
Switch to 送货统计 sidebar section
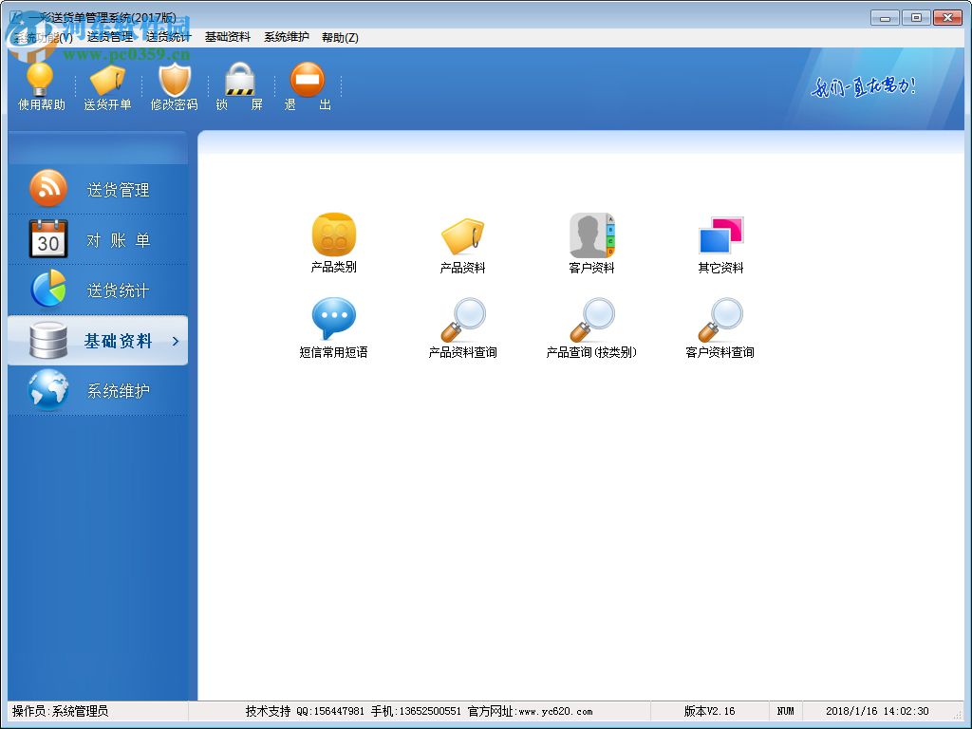[x=98, y=290]
